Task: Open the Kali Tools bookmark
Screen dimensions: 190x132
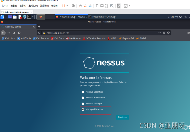Action: pos(24,38)
